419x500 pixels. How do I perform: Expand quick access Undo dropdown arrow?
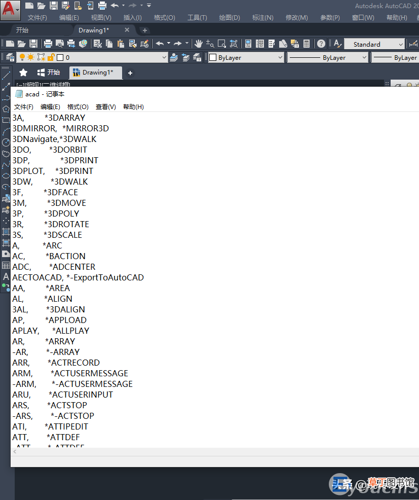123,6
